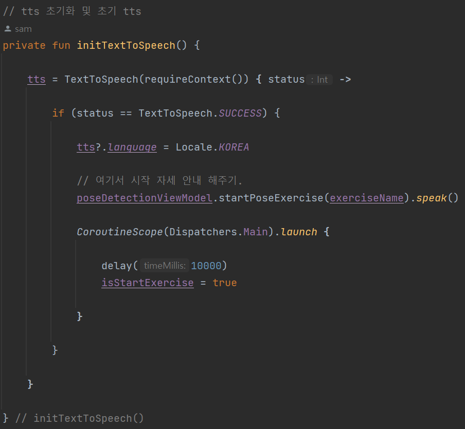Click the author icon beside sam

pos(8,29)
